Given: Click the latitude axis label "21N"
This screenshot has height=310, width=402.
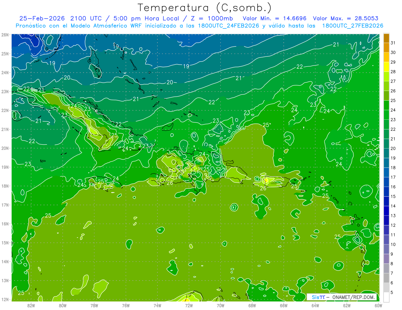Looking at the screenshot, I should (x=5, y=129).
